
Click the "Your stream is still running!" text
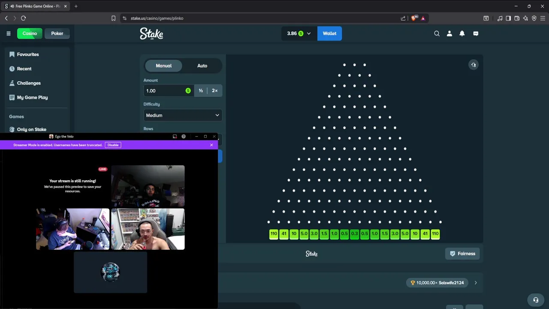(72, 181)
